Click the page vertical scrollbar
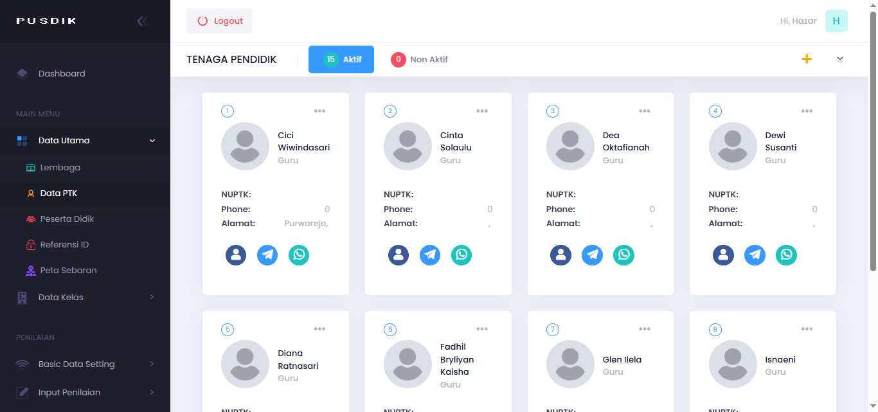 pos(873,141)
